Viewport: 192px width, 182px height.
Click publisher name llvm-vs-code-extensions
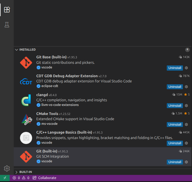click(x=60, y=105)
